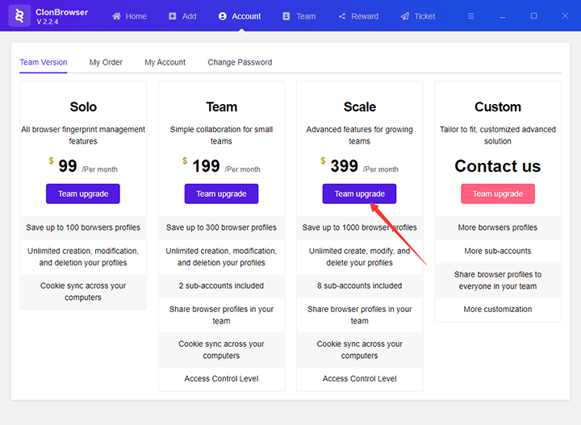Click 'Access Control Level' in Scale plan
Image resolution: width=581 pixels, height=425 pixels.
pyautogui.click(x=359, y=379)
